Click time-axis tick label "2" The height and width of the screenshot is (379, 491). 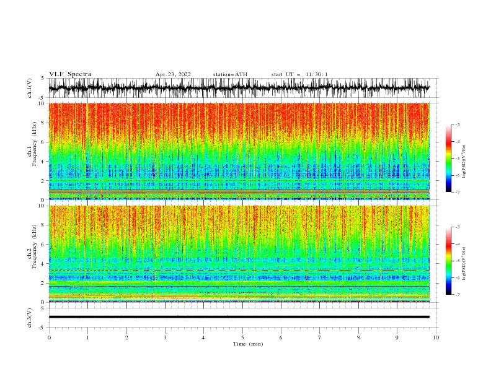tap(126, 338)
